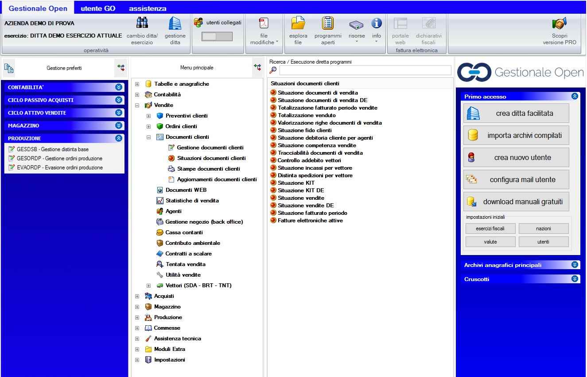Screen dimensions: 587x377
Task: Toggle the utenti collegati switch
Action: (x=217, y=37)
